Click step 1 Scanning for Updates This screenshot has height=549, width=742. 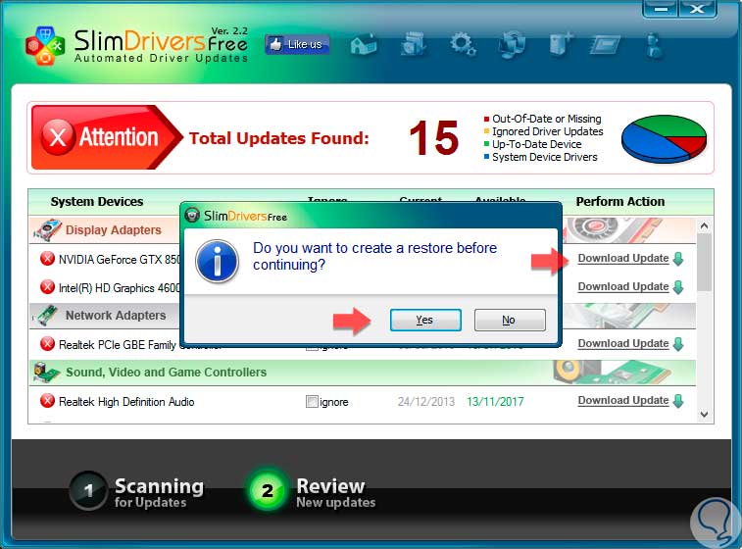click(137, 492)
